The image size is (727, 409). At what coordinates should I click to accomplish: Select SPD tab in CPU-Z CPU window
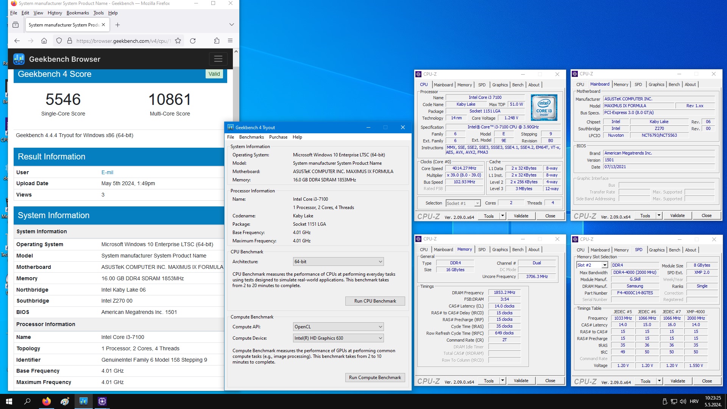(x=482, y=85)
